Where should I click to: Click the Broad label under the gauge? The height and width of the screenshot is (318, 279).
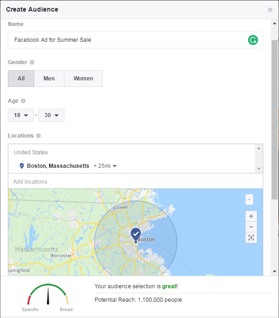(66, 310)
